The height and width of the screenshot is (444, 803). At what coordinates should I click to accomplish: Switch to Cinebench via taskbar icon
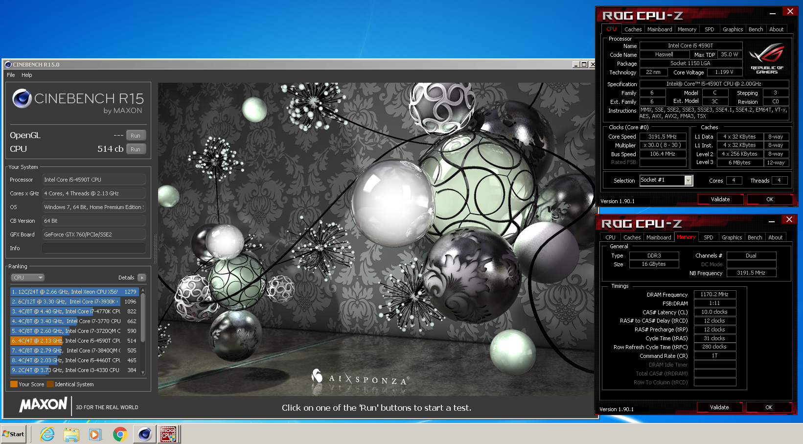click(x=145, y=434)
